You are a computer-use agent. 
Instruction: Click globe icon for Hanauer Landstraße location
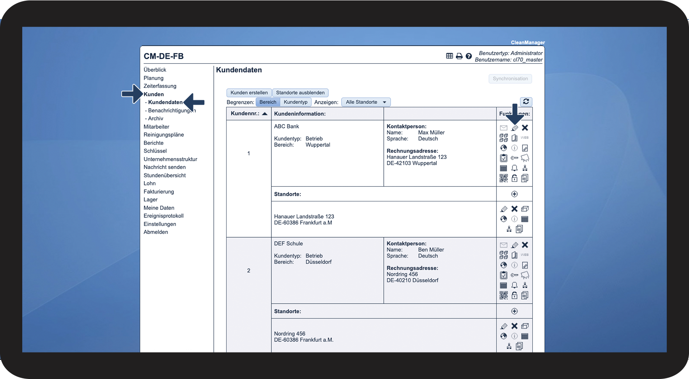point(504,219)
